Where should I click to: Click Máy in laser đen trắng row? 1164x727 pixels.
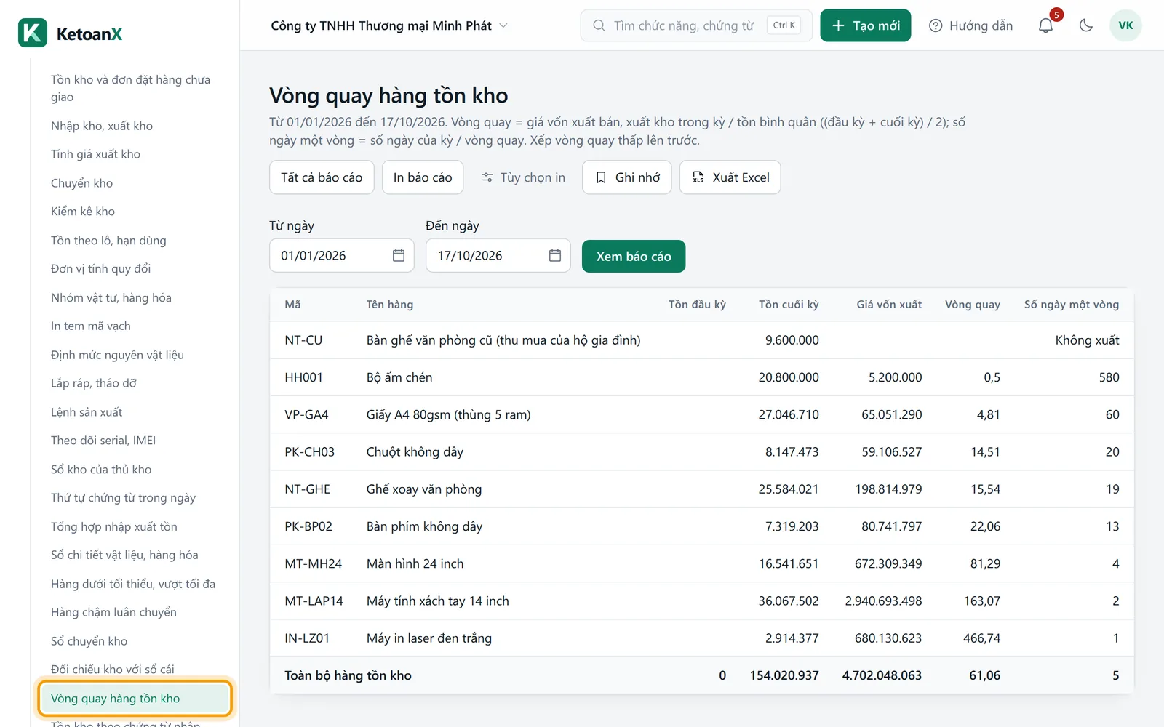coord(701,638)
